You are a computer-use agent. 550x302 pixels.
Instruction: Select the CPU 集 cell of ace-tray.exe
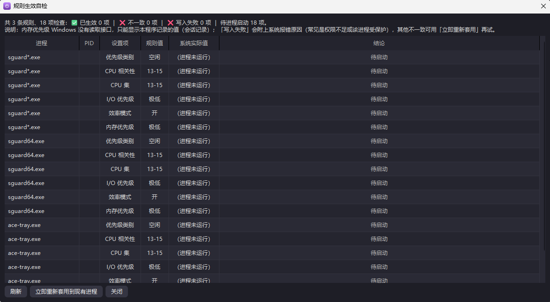pos(120,253)
